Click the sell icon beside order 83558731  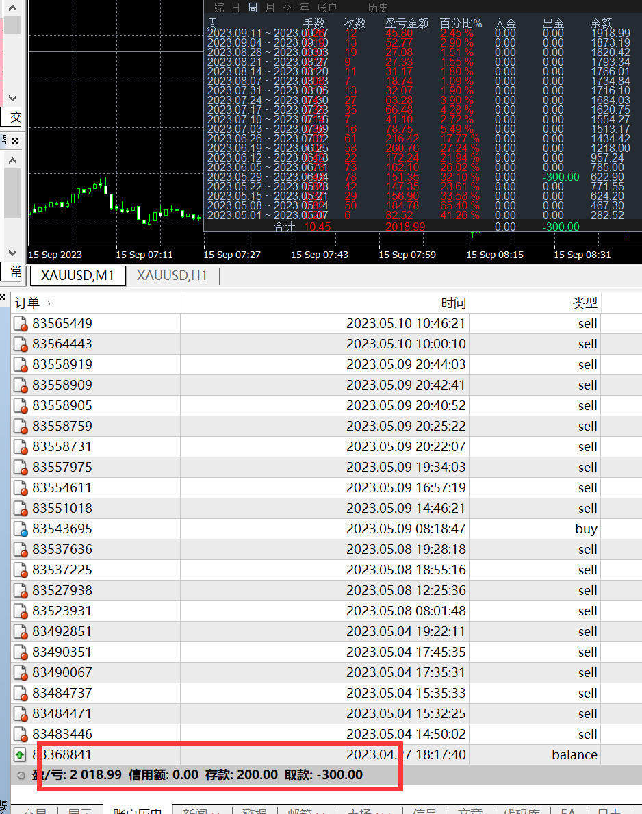tap(21, 447)
